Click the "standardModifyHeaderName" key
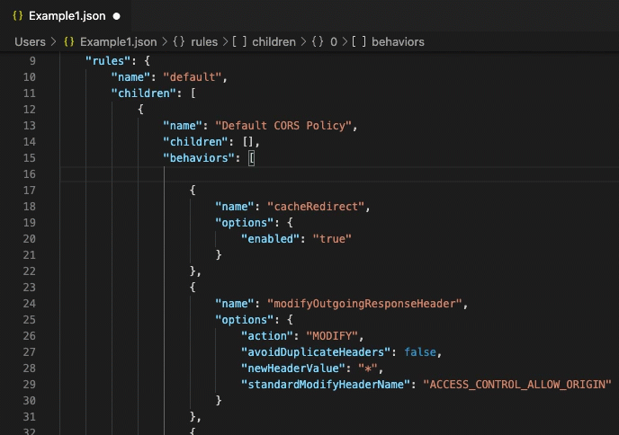The image size is (619, 435). tap(326, 385)
